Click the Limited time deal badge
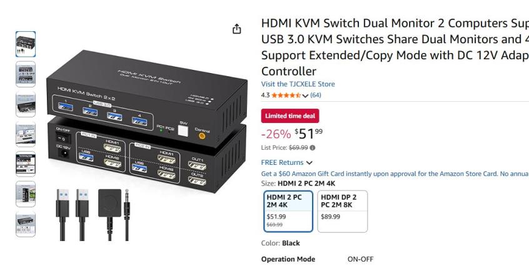 click(290, 116)
